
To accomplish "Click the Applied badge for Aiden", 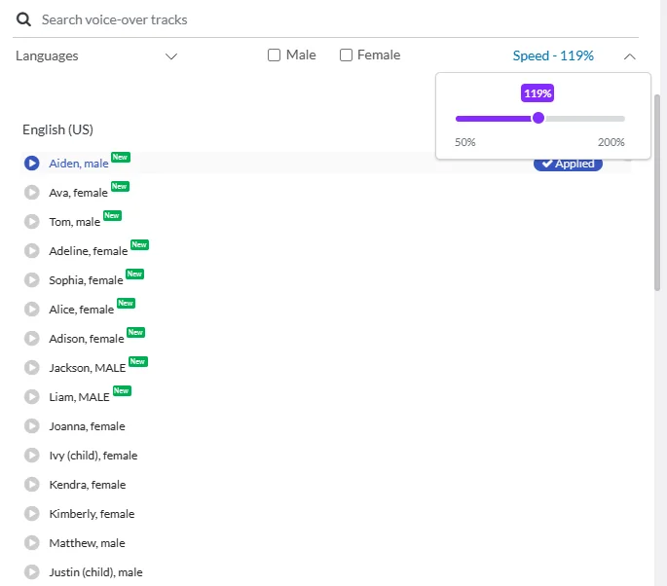I will [568, 164].
